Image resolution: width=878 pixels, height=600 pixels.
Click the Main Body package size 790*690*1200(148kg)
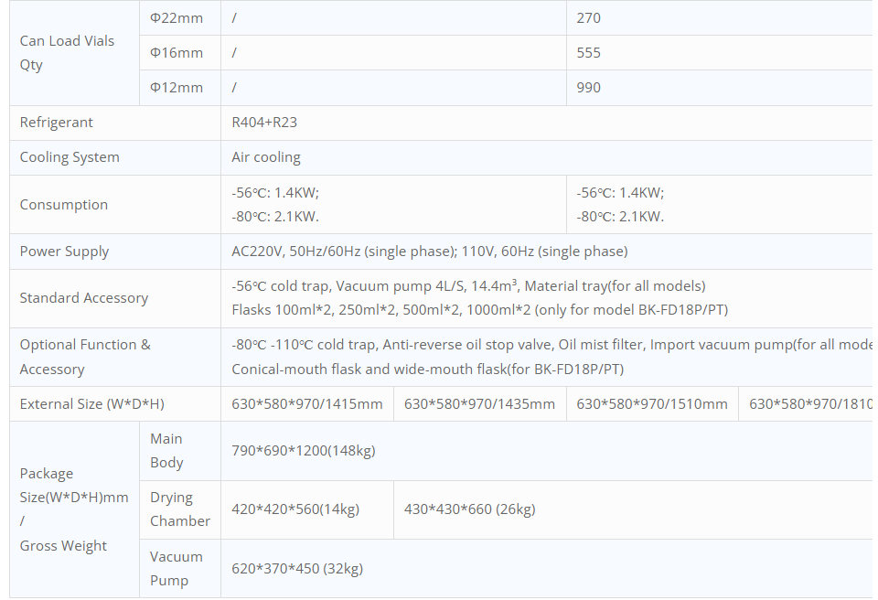[x=304, y=450]
